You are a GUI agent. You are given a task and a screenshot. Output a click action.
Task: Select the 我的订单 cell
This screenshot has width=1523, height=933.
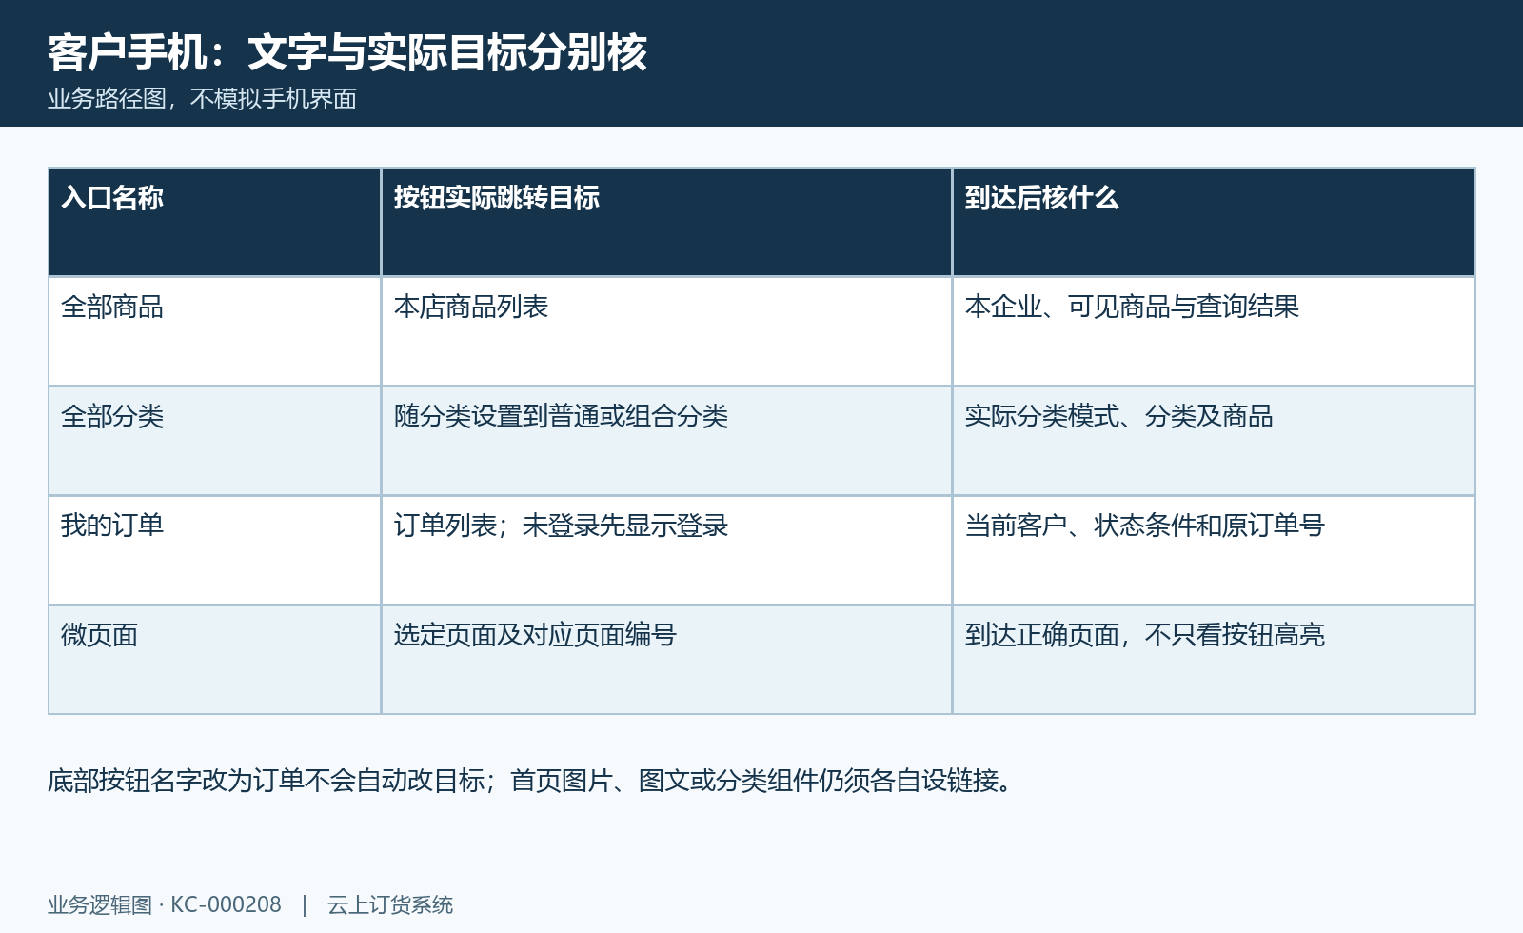tap(215, 550)
